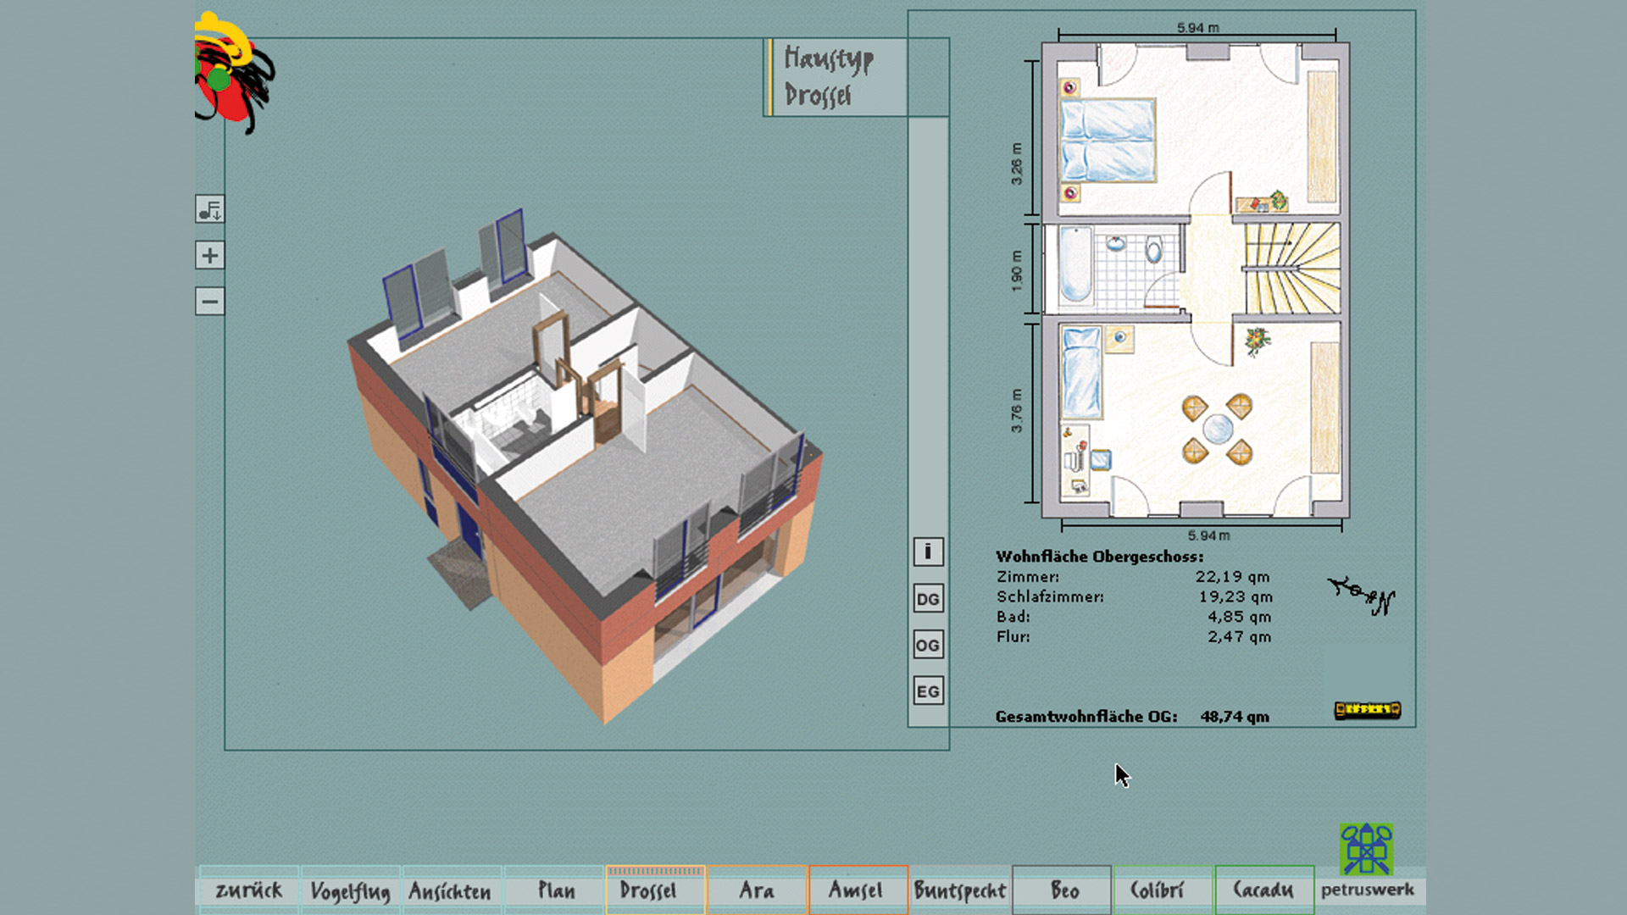1627x915 pixels.
Task: Click the yellow spirit level icon
Action: pos(1367,710)
